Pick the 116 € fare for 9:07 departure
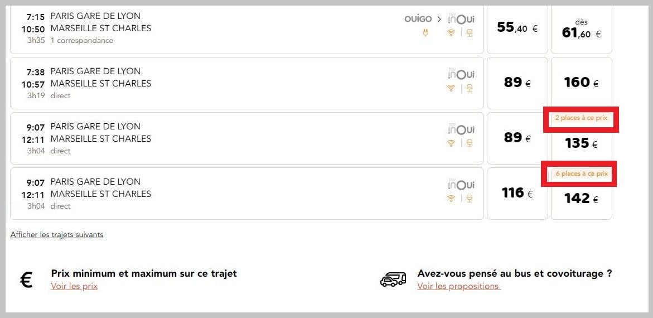 coord(517,194)
